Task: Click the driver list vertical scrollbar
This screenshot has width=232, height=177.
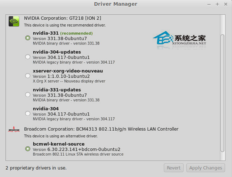Action: click(222, 93)
